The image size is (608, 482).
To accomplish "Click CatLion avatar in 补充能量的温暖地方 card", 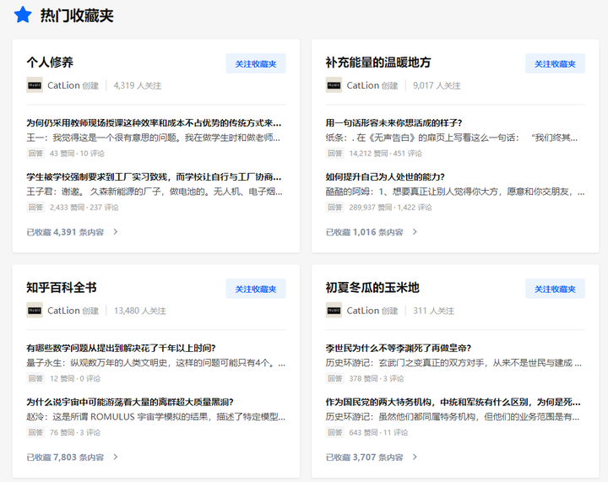I will (334, 85).
